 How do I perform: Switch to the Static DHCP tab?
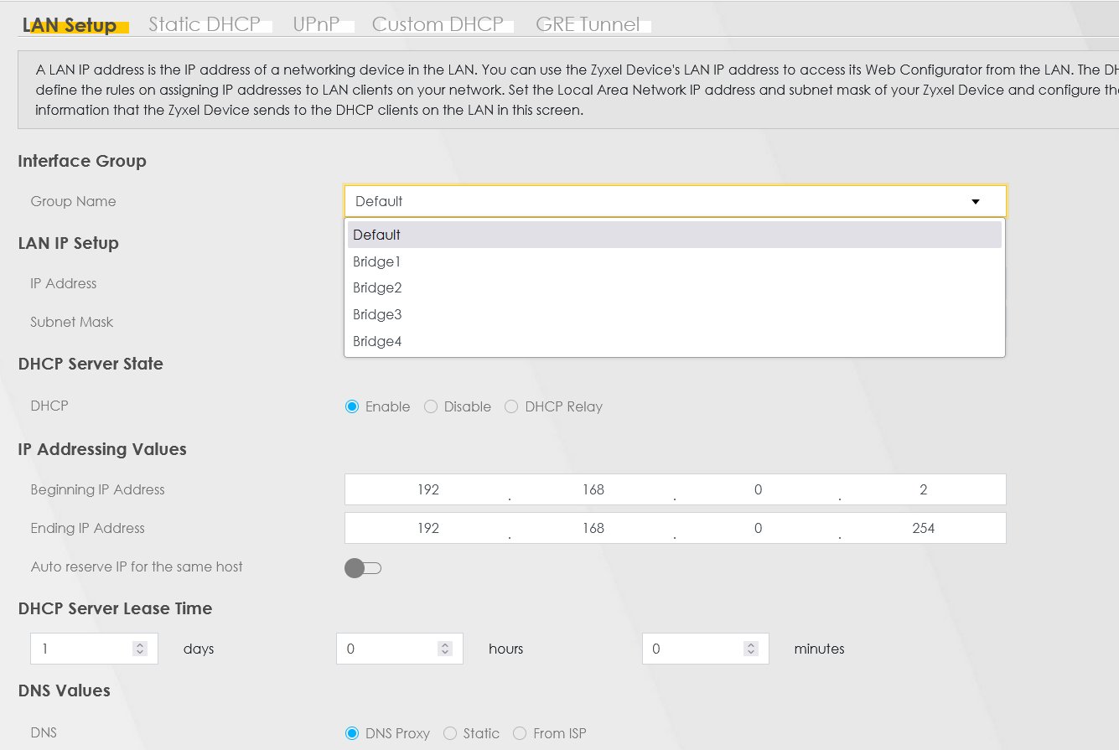tap(205, 24)
